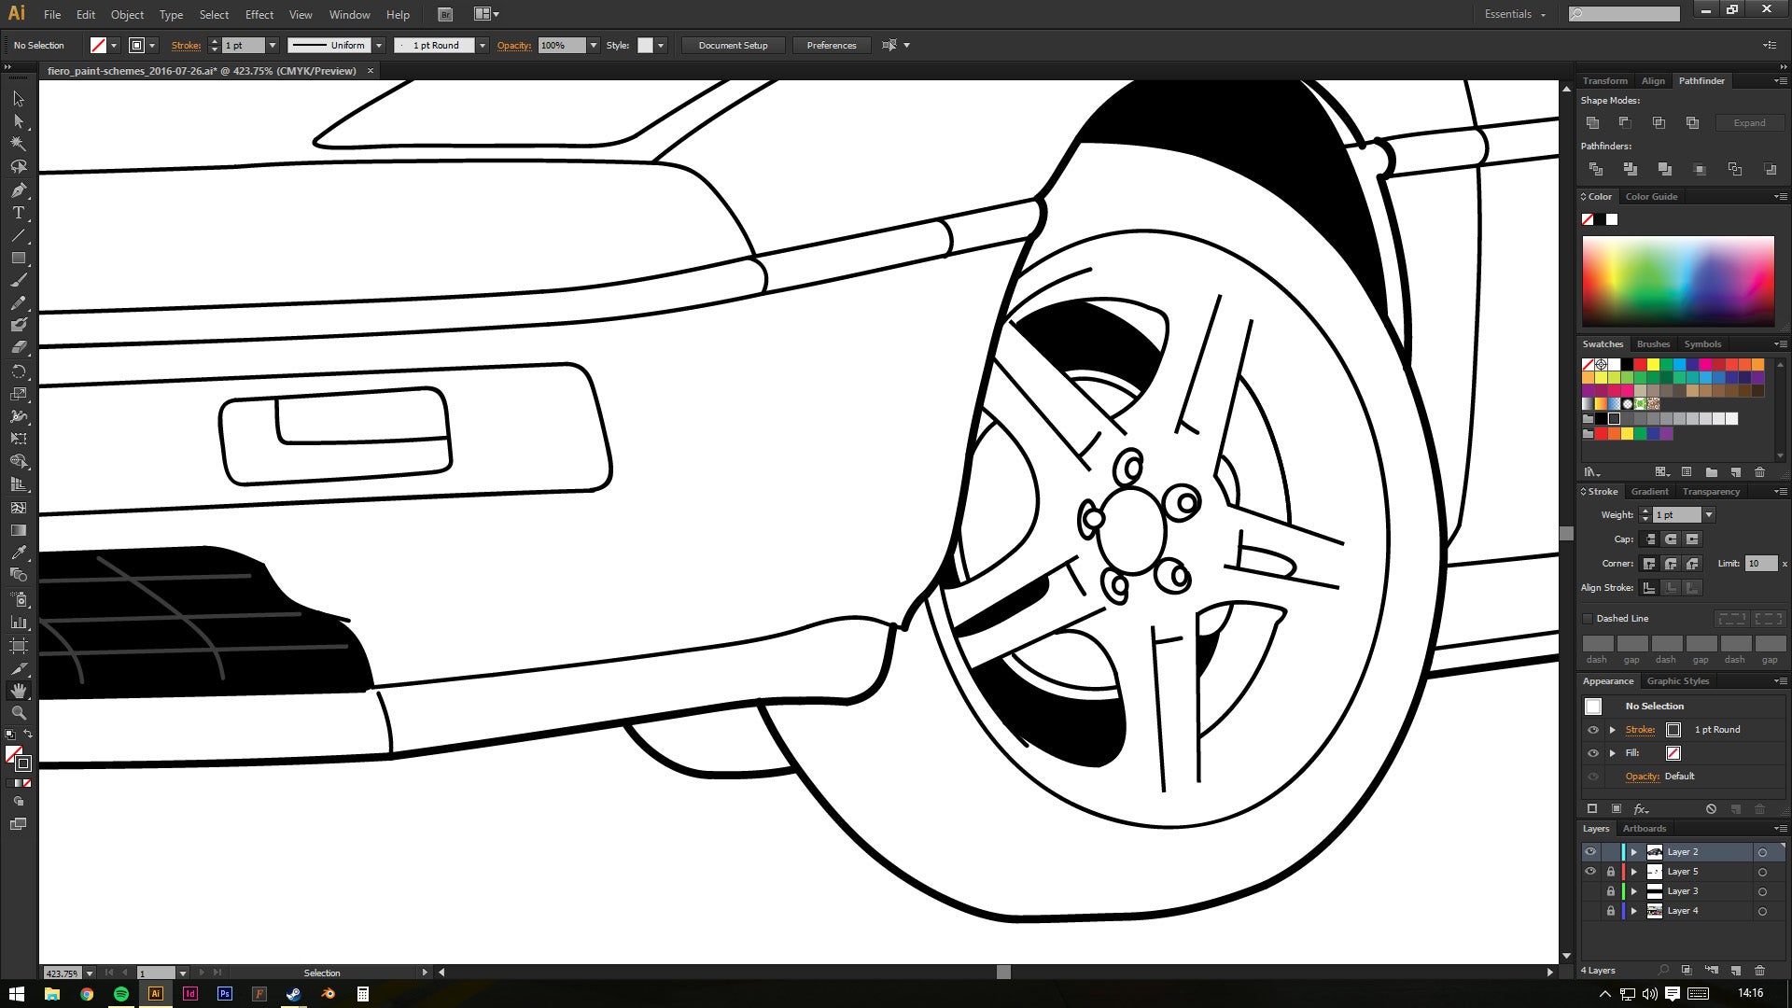Select the Eraser tool
The width and height of the screenshot is (1792, 1008).
[x=18, y=346]
